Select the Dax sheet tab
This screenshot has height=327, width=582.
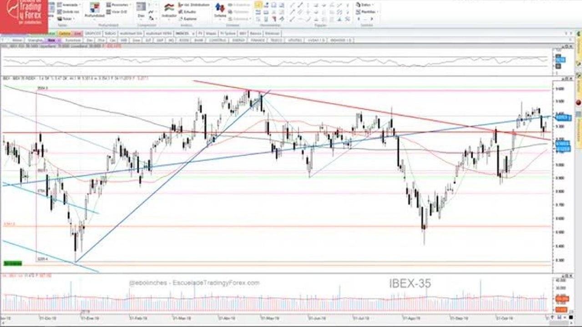point(90,40)
